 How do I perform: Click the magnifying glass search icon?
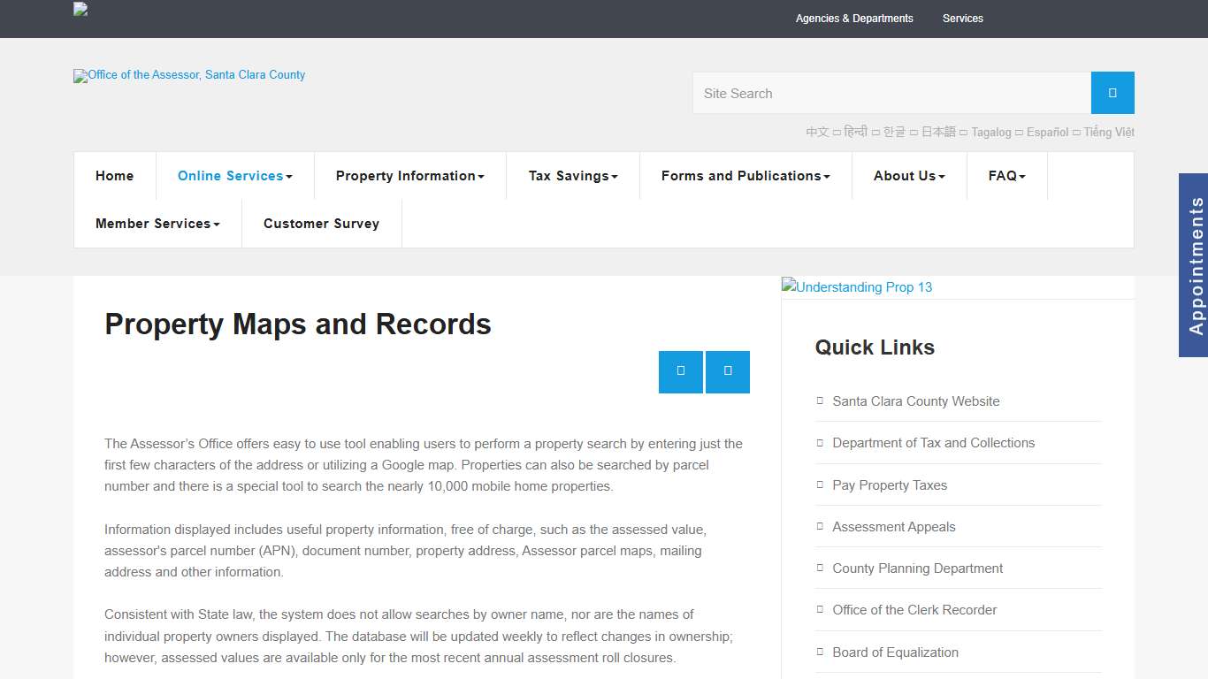[x=1112, y=93]
